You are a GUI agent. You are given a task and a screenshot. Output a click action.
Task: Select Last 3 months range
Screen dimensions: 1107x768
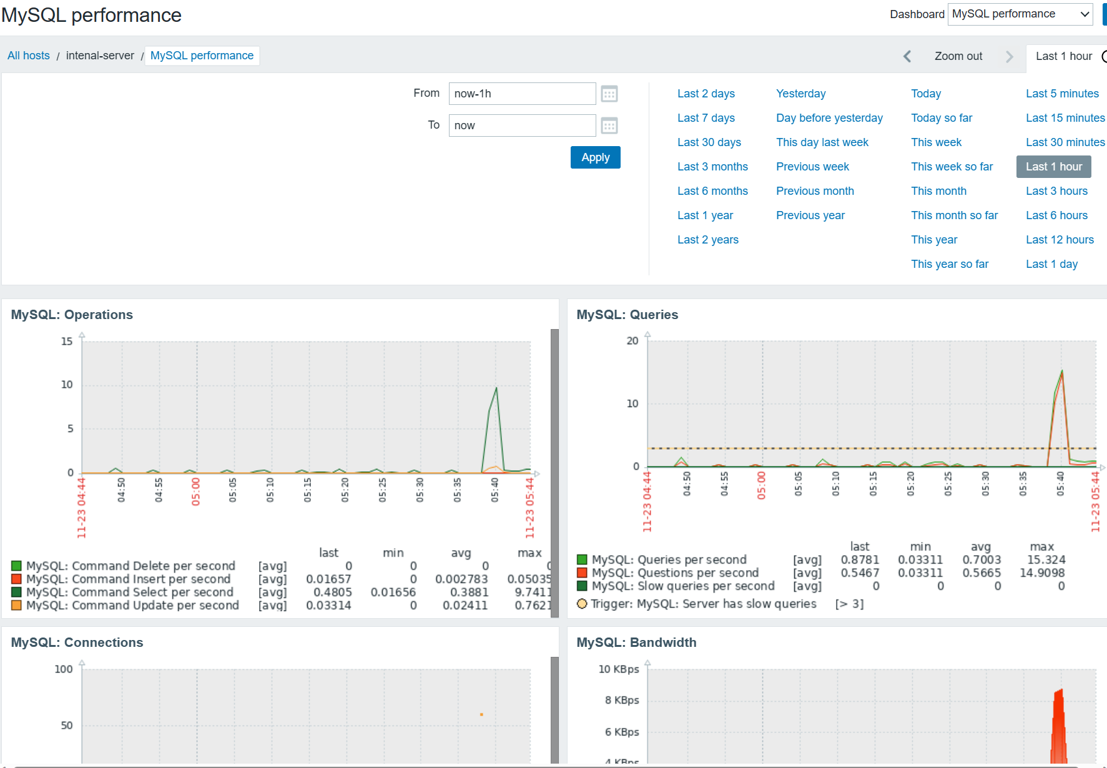pos(712,167)
